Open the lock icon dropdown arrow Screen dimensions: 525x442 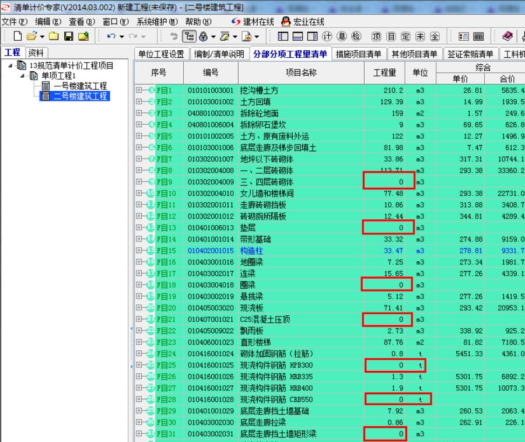click(213, 37)
